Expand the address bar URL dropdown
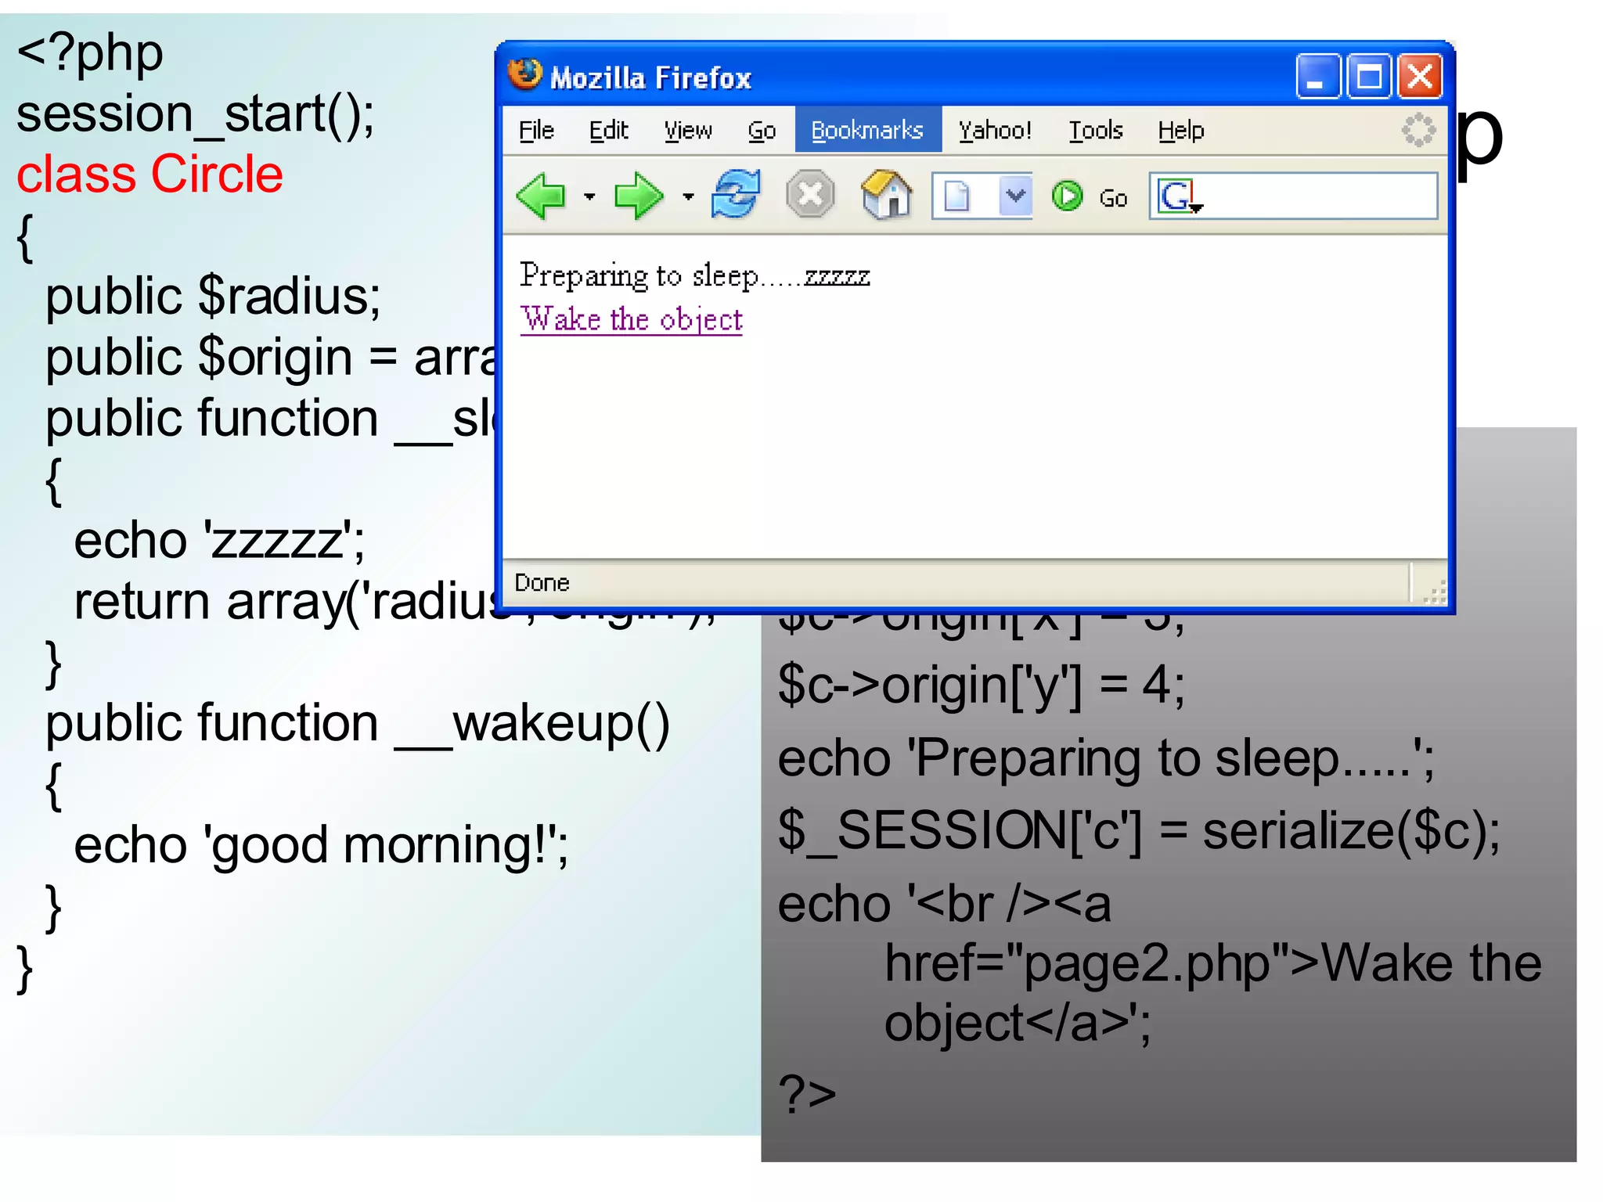 [1015, 196]
